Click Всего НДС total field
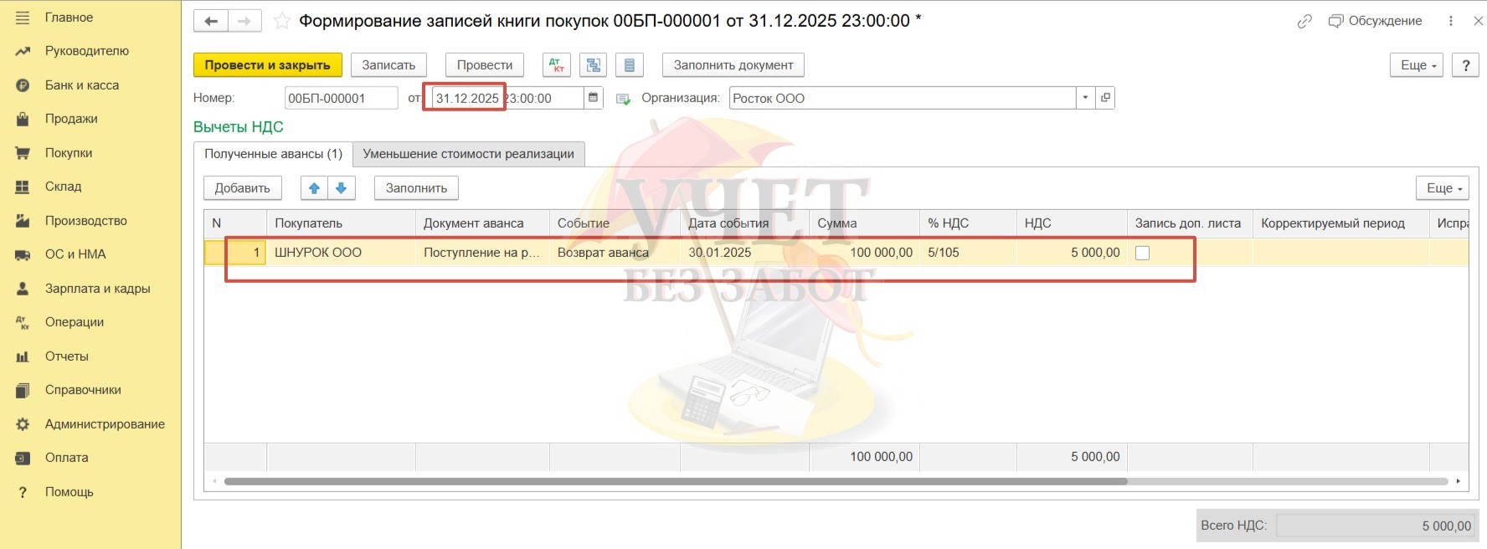The image size is (1487, 549). (1376, 526)
